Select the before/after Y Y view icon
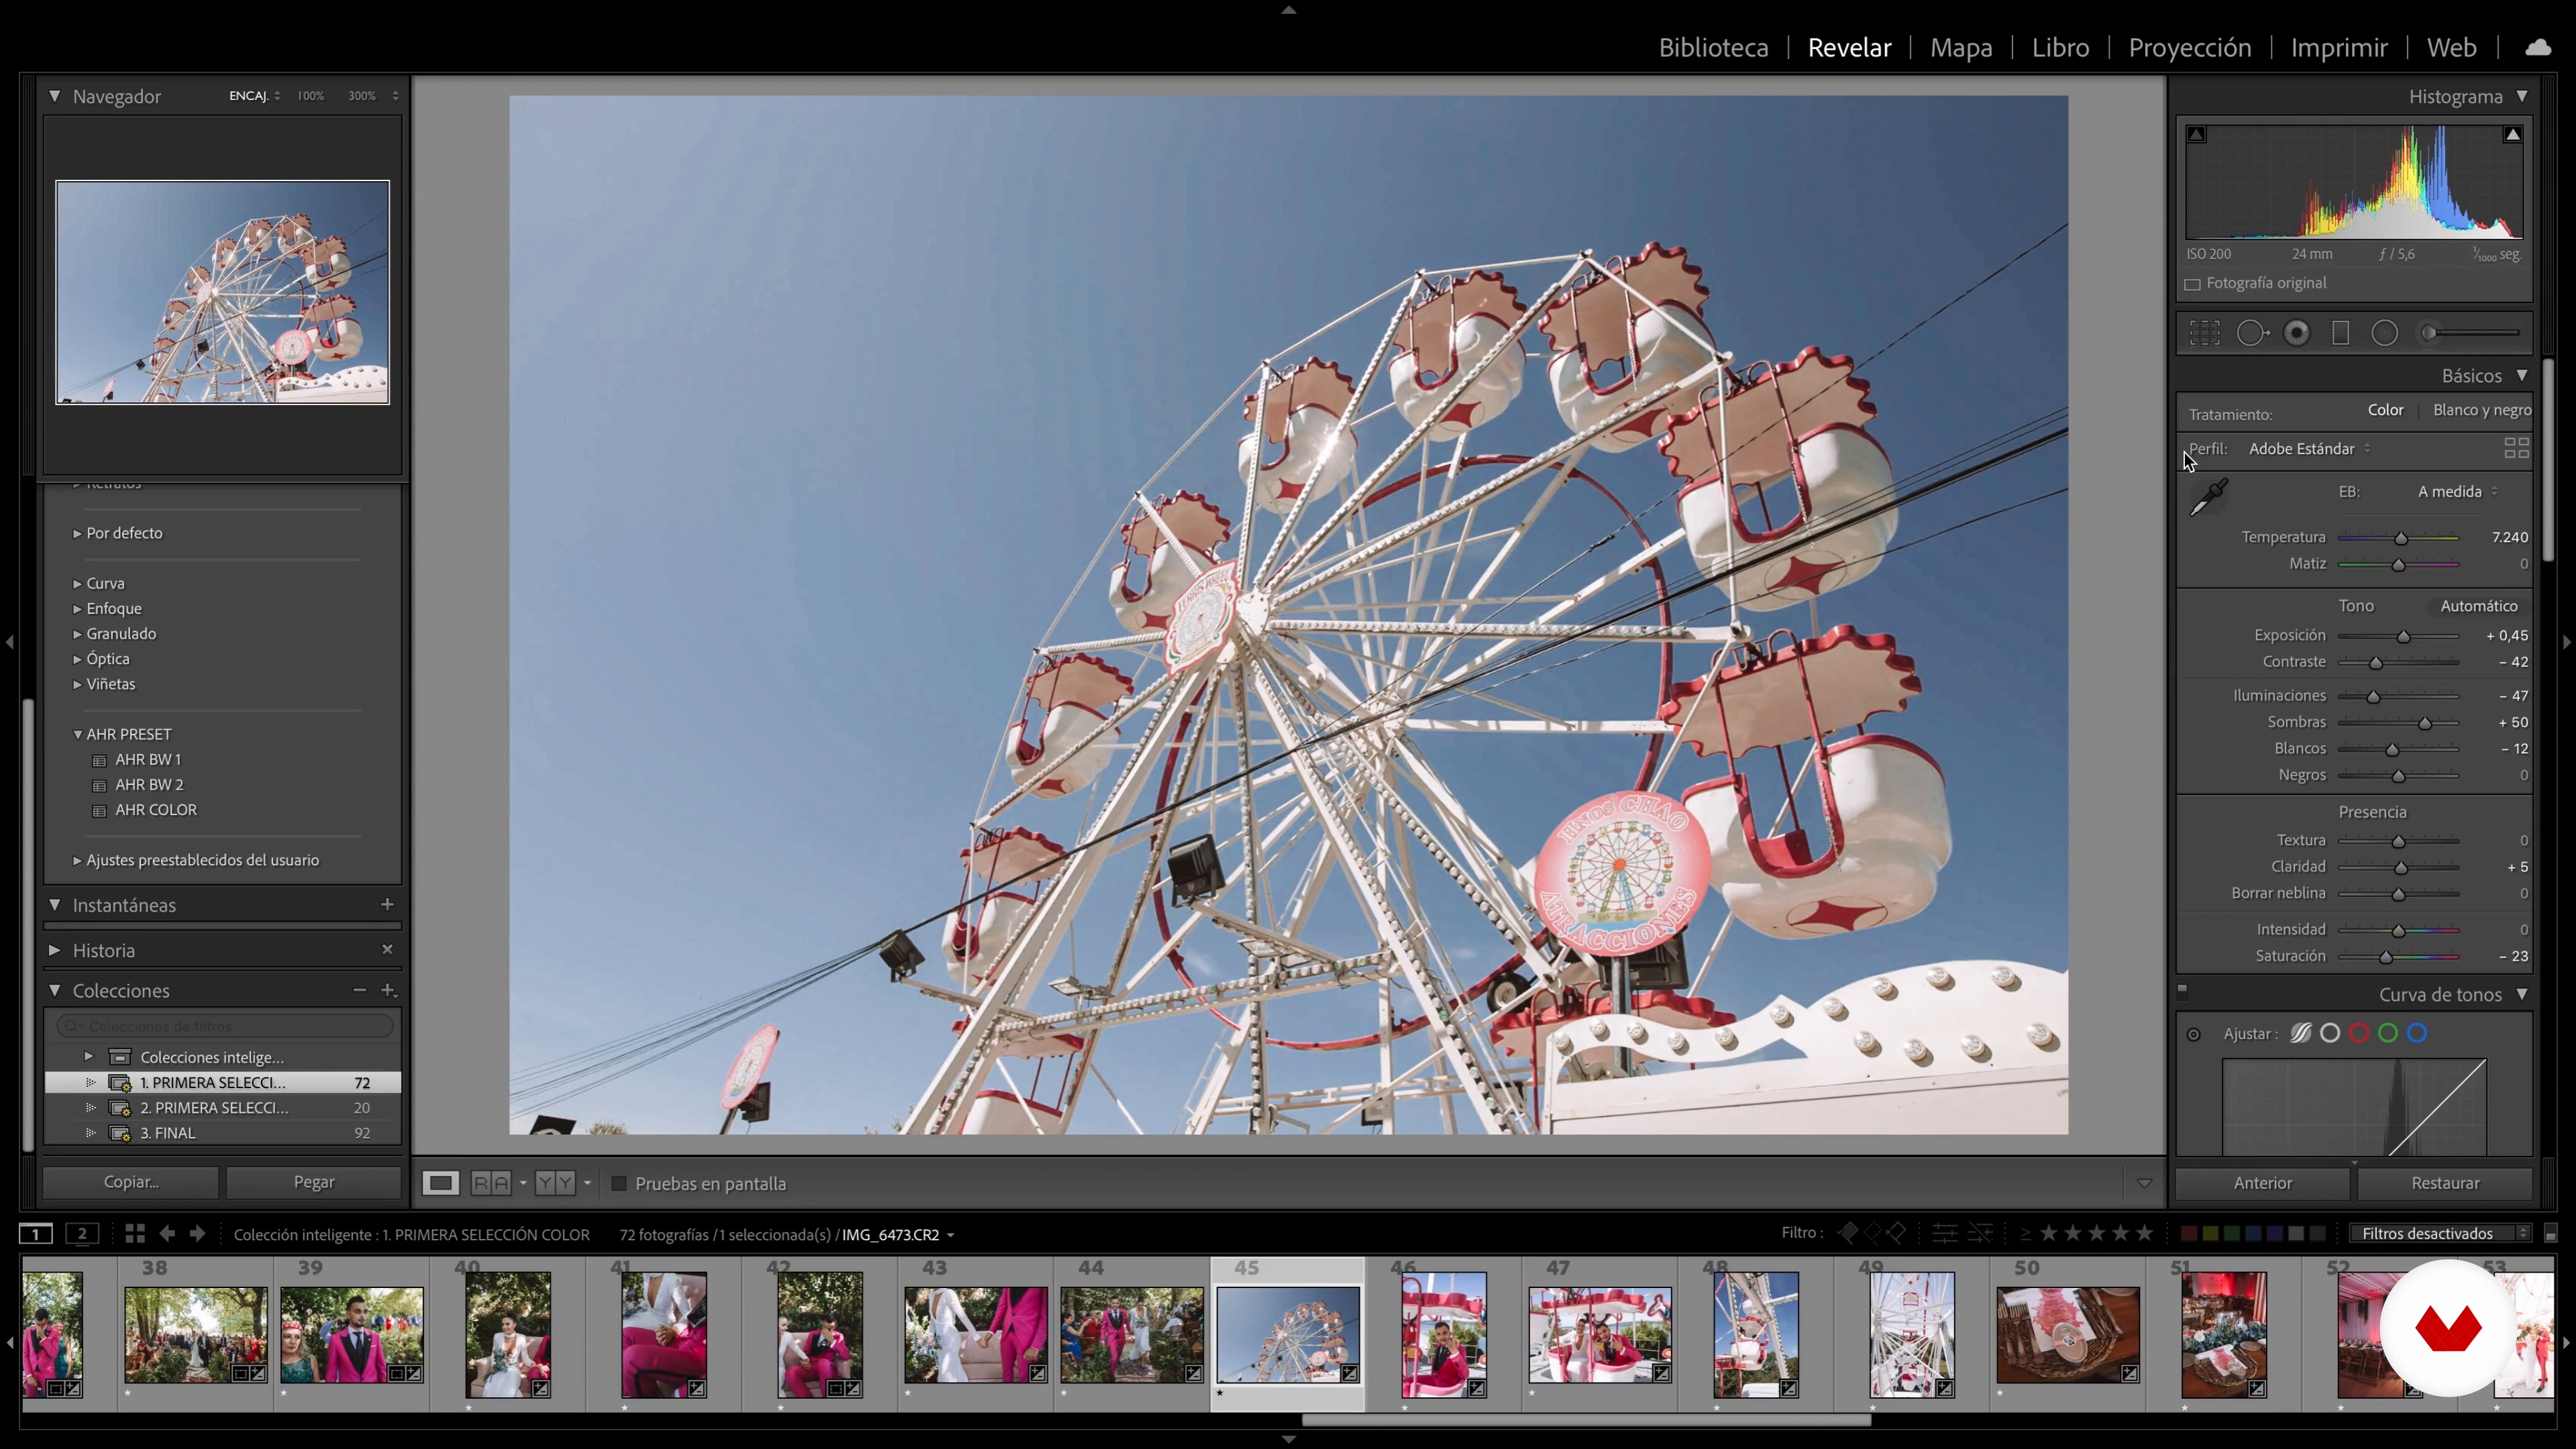This screenshot has width=2576, height=1449. (x=555, y=1183)
